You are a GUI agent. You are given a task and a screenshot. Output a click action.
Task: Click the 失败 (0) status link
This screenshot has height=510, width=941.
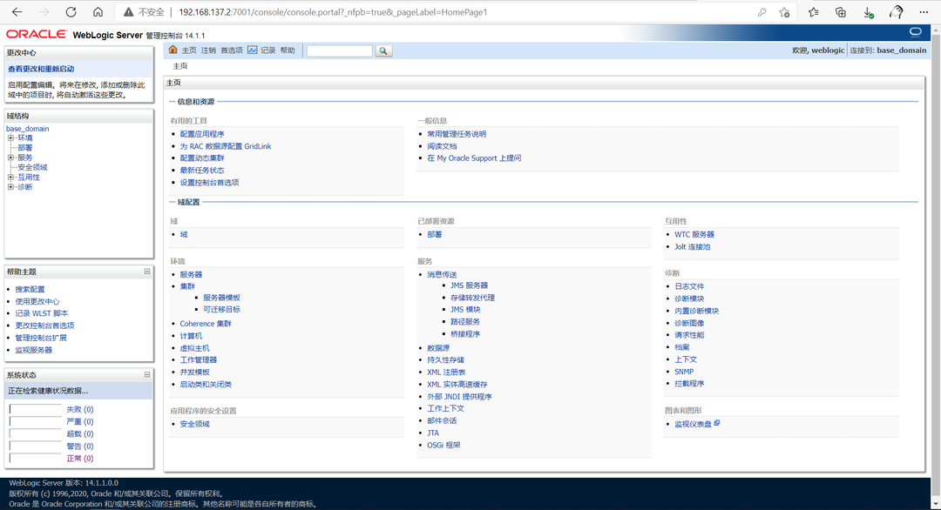(x=80, y=409)
